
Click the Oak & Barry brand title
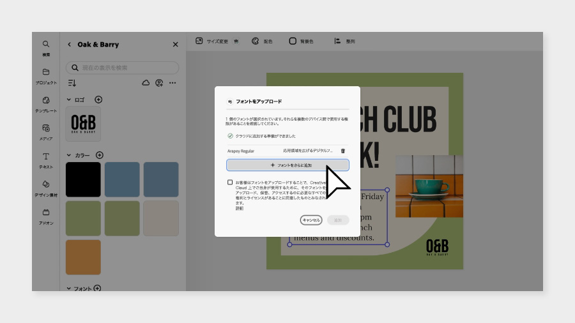(98, 44)
